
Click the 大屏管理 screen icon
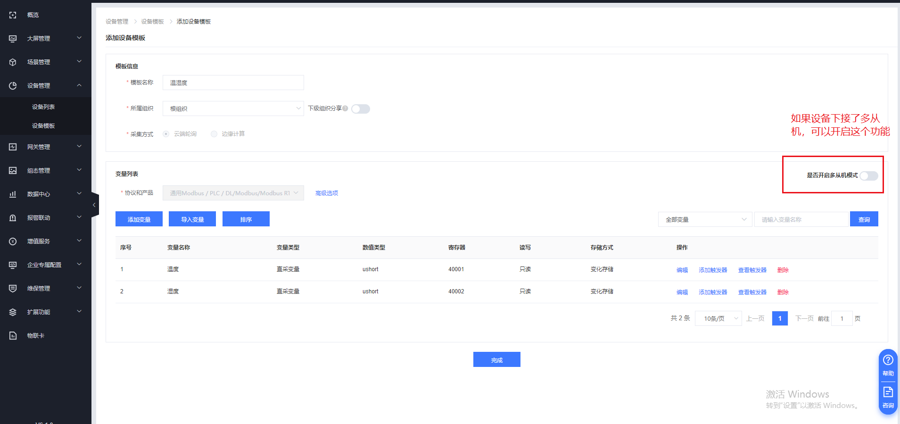click(x=13, y=39)
